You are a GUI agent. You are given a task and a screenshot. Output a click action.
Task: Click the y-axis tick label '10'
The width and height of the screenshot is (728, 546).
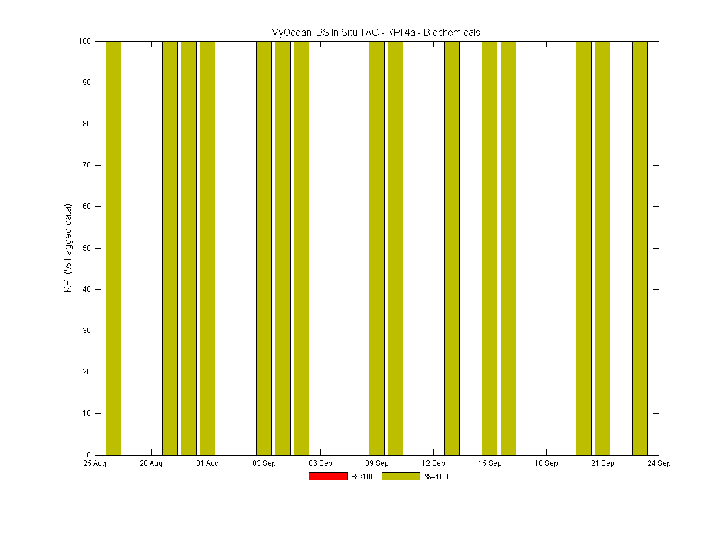(87, 413)
